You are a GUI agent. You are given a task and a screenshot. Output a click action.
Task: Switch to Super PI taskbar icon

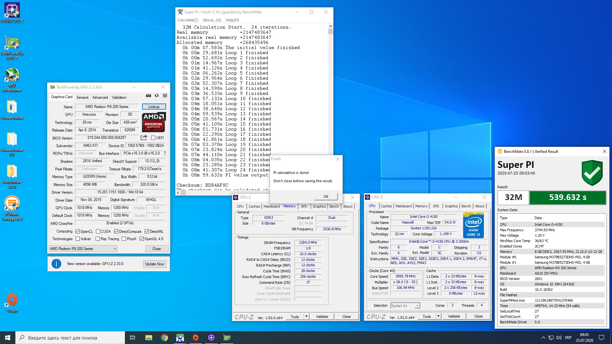(x=180, y=338)
